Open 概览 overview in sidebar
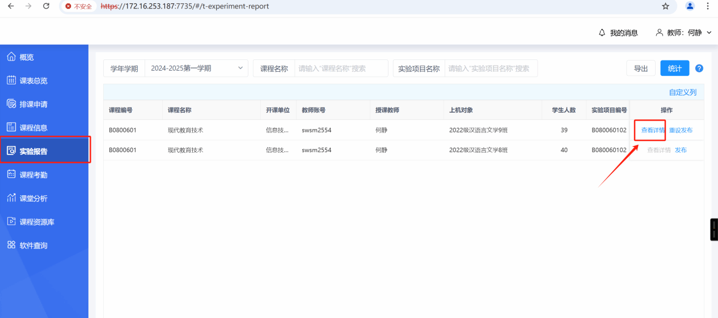 [27, 57]
